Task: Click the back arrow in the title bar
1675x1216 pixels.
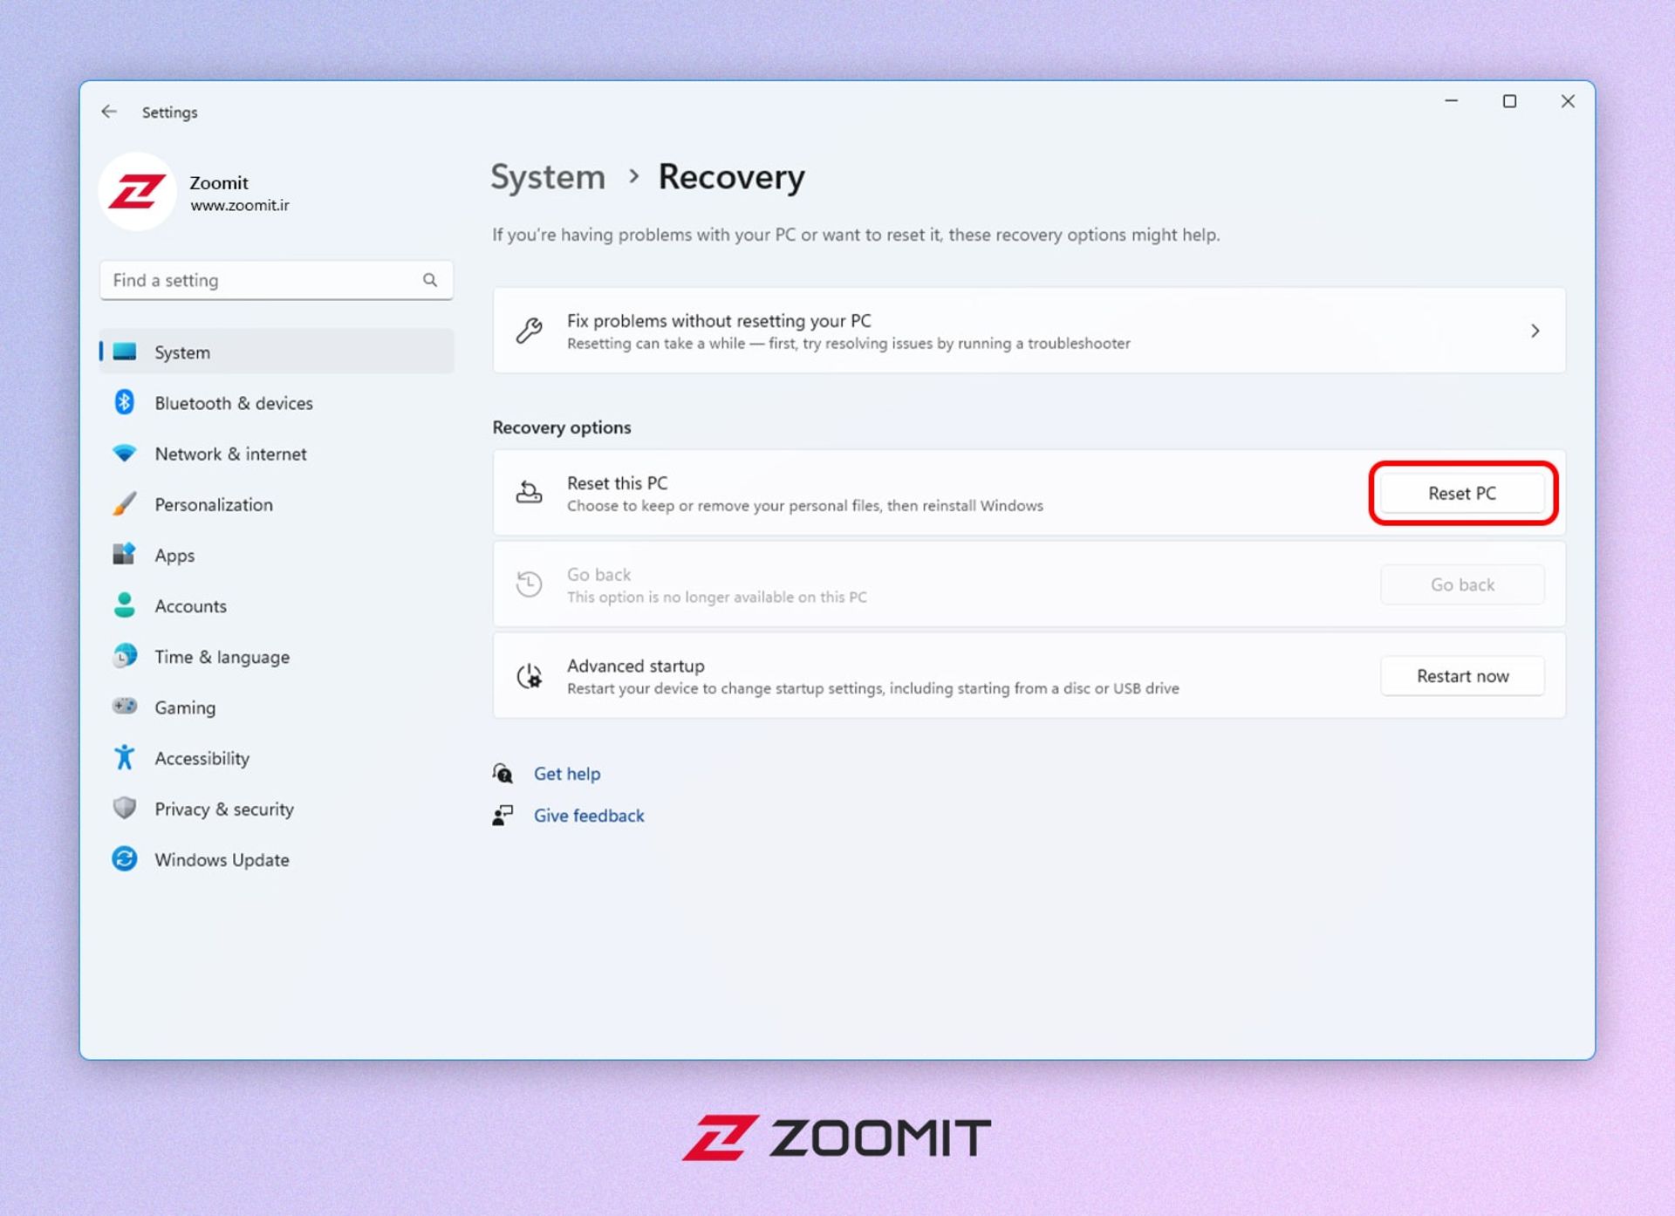Action: pos(109,112)
